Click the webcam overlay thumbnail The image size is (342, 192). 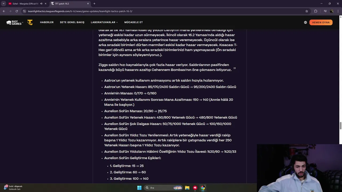pos(299,168)
